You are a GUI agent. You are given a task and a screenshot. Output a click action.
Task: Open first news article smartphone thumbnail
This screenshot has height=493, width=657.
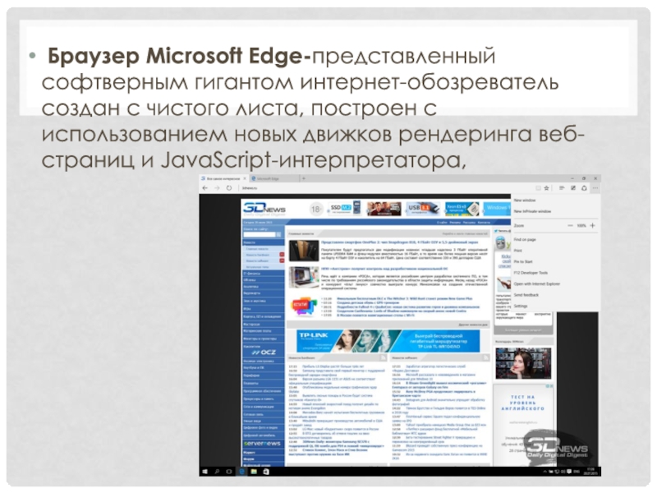(304, 251)
